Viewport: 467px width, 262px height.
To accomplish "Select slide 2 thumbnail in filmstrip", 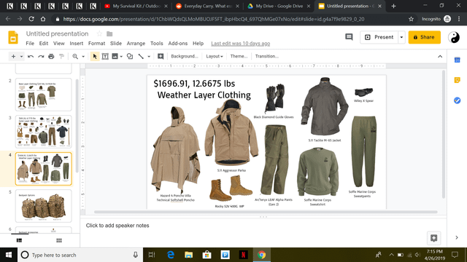I will (x=44, y=95).
